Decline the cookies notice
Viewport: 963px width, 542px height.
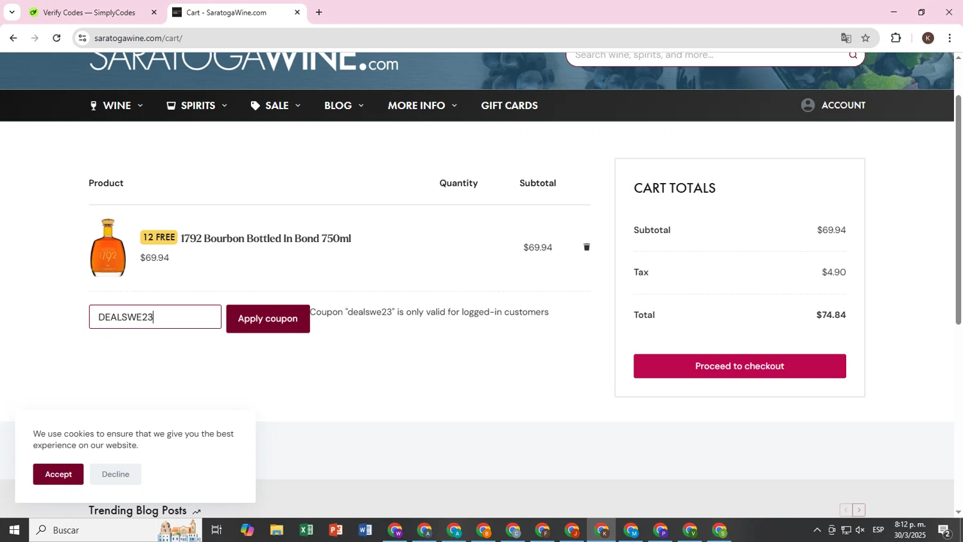(116, 474)
